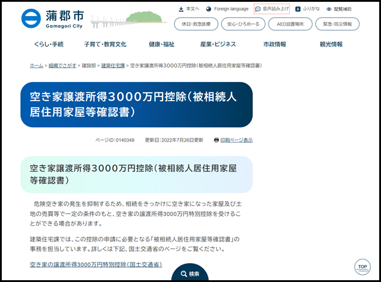Click the ふりがな text link

pyautogui.click(x=311, y=9)
